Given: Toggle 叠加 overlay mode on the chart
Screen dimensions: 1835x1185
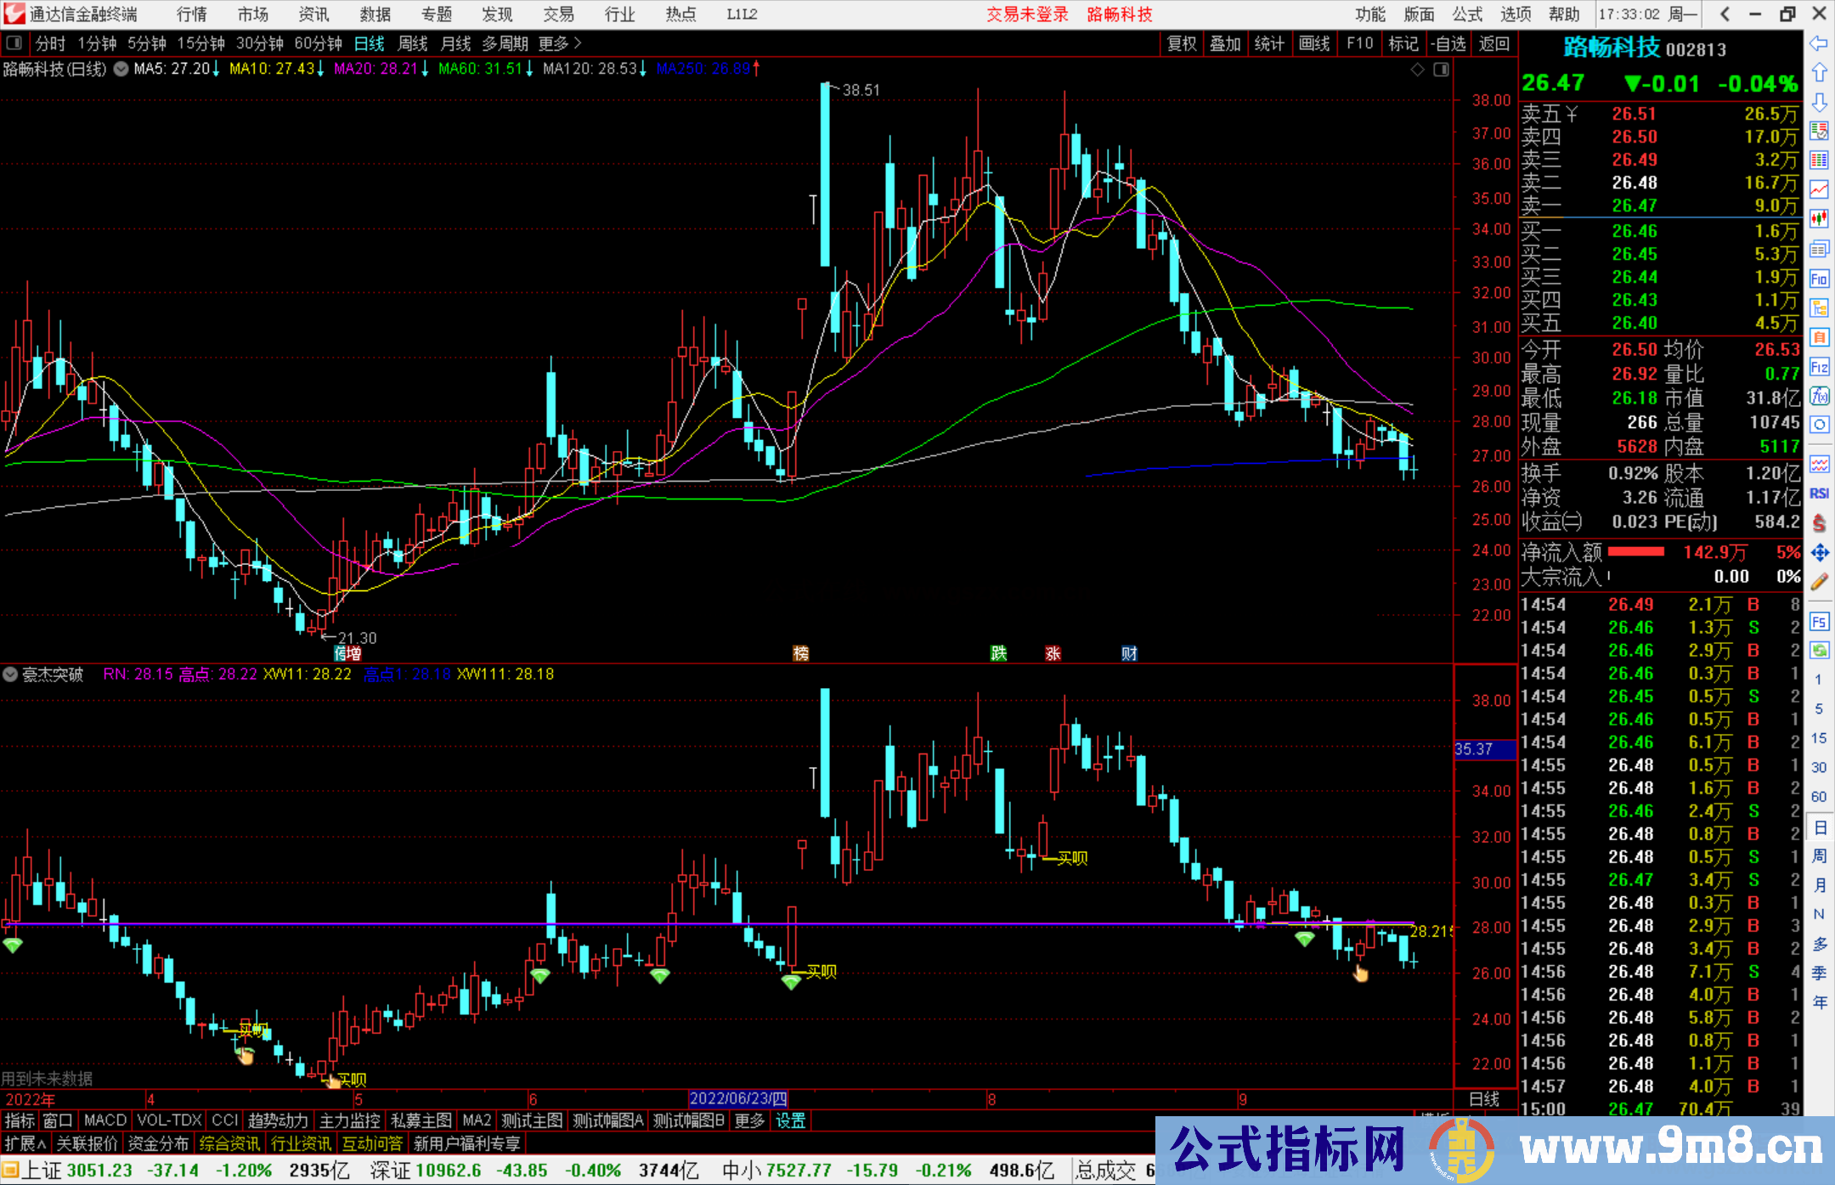Looking at the screenshot, I should point(1225,43).
